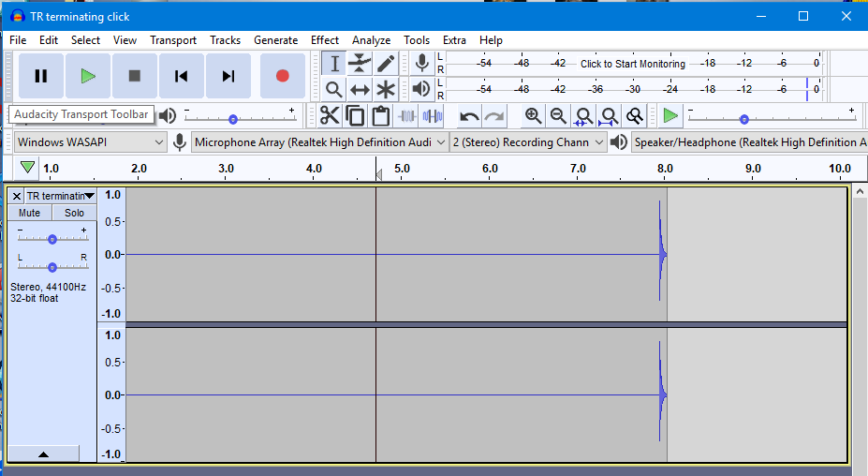868x476 pixels.
Task: Zoom in with the plus magnifier
Action: [533, 116]
